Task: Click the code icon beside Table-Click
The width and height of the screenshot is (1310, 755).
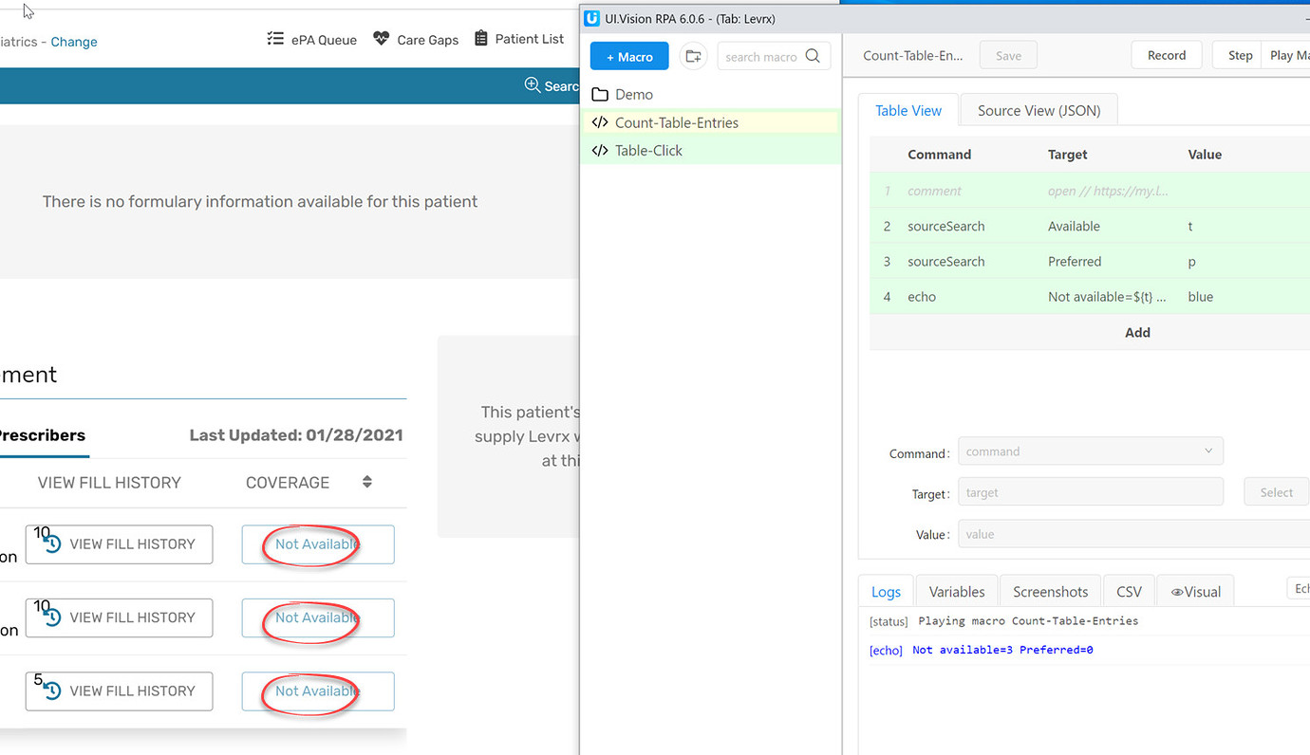Action: click(x=600, y=150)
